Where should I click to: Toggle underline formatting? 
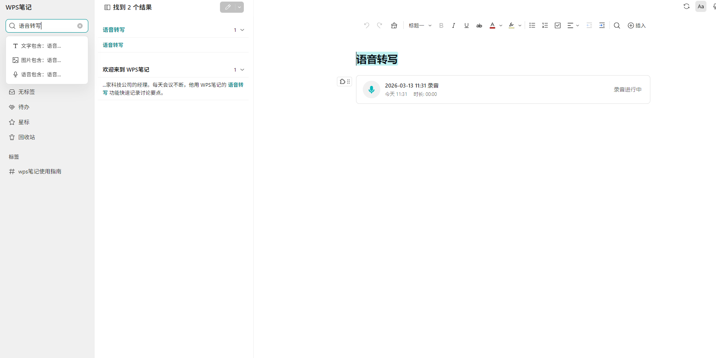click(467, 25)
